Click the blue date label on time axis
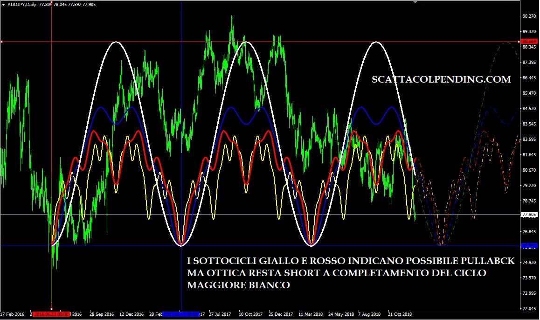 [180, 314]
